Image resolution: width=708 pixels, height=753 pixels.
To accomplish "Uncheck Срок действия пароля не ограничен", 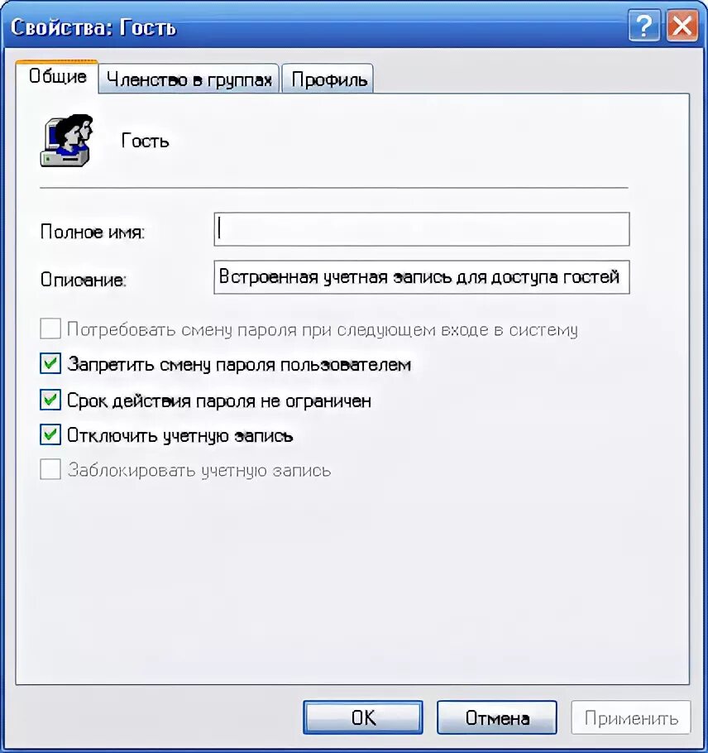I will pyautogui.click(x=50, y=400).
